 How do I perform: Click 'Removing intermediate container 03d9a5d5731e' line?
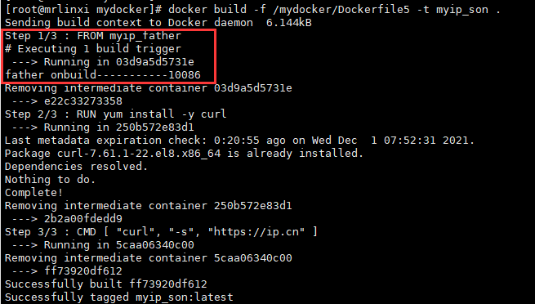point(149,88)
